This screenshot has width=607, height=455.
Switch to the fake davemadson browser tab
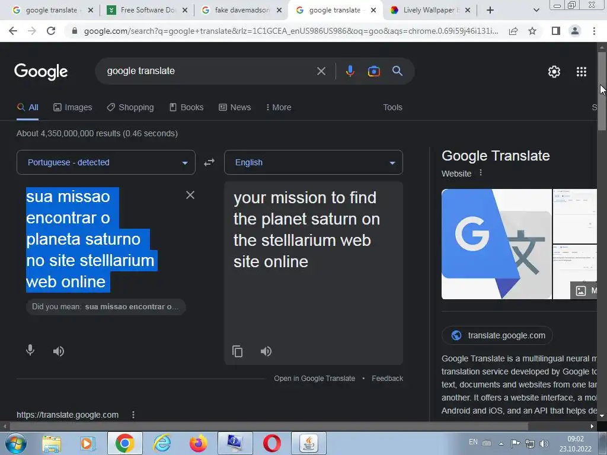coord(242,10)
